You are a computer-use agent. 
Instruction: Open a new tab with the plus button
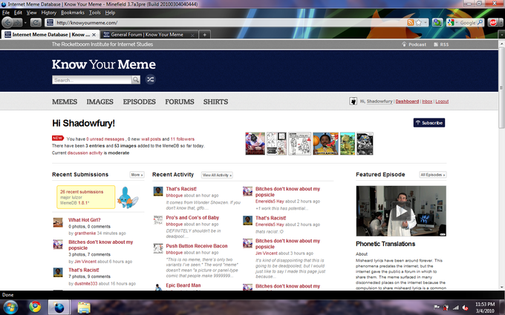pyautogui.click(x=204, y=35)
